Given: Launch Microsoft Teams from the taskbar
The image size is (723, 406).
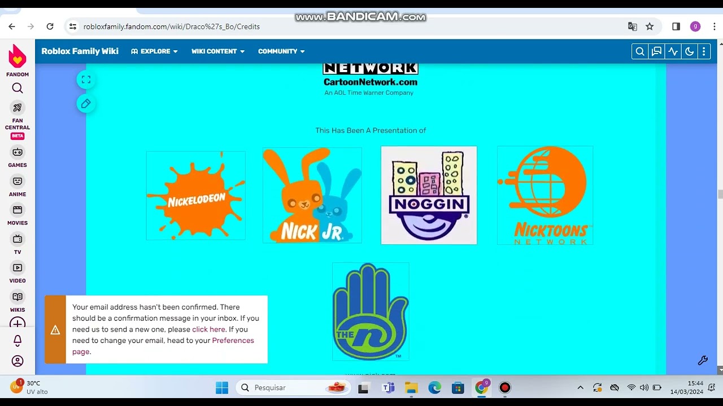Looking at the screenshot, I should 388,388.
